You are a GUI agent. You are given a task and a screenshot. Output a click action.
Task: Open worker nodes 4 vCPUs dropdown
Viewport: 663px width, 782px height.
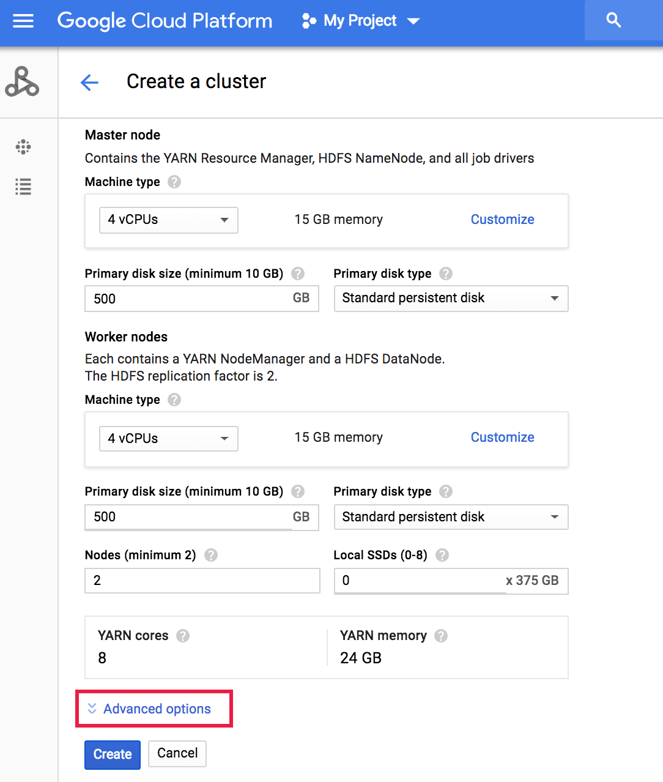(x=169, y=439)
